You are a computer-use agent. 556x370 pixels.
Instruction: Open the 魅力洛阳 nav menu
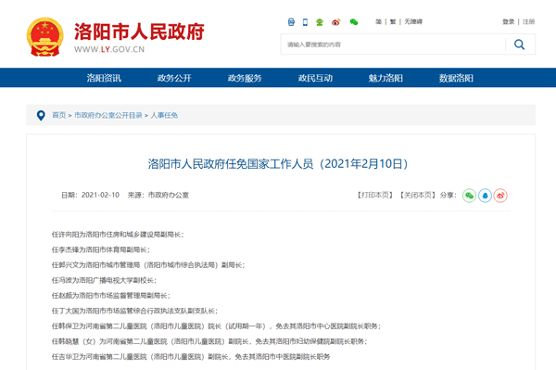[x=385, y=78]
